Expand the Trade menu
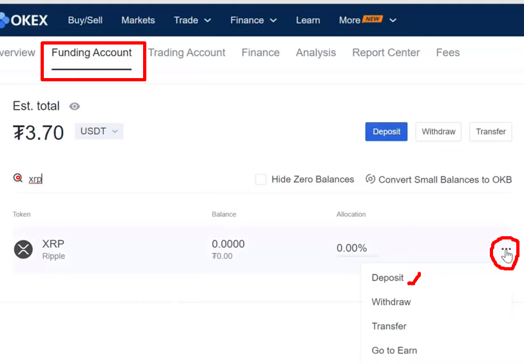 192,21
